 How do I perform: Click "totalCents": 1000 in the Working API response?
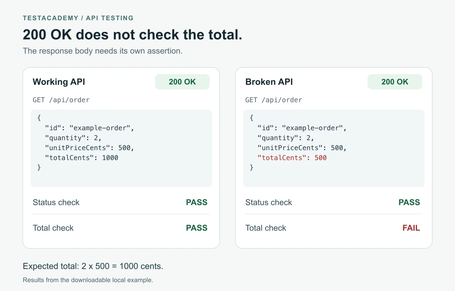(82, 158)
